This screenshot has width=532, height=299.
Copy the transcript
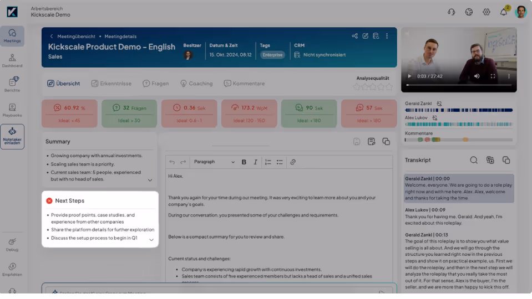point(506,160)
